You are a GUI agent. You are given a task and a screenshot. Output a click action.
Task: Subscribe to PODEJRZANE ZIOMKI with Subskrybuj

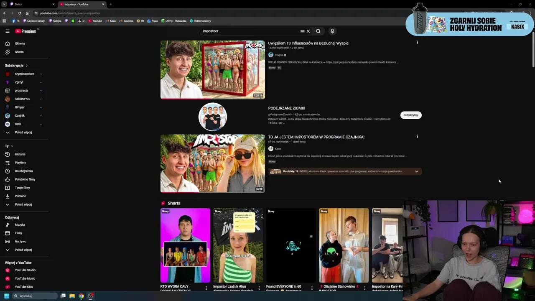[x=411, y=115]
